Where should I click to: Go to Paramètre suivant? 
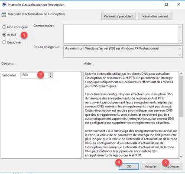pos(155,16)
